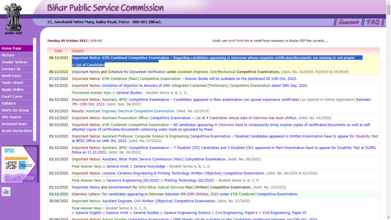Open Site Search menu item
The width and height of the screenshot is (391, 220).
[x=16, y=117]
